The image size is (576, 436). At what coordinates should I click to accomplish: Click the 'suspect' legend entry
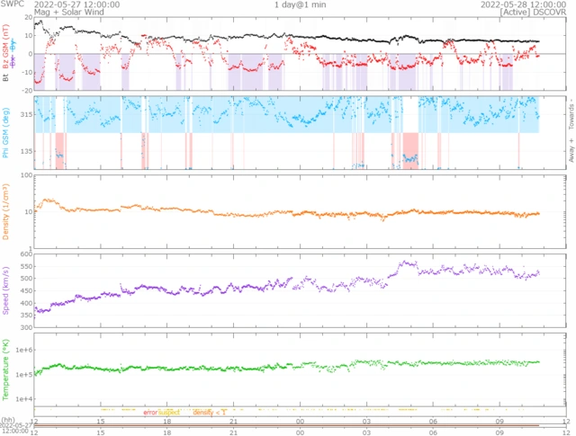[x=169, y=412]
